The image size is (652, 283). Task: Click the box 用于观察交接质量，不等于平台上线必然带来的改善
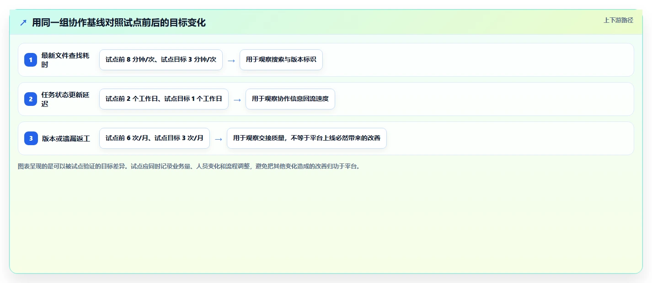pos(307,138)
